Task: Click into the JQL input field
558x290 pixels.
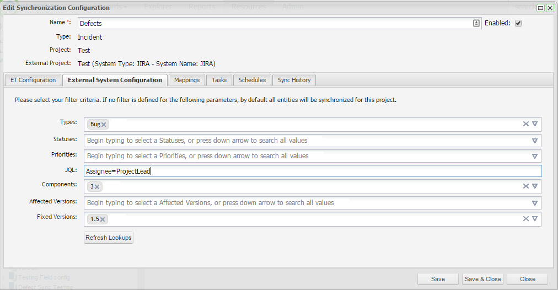Action: click(312, 171)
